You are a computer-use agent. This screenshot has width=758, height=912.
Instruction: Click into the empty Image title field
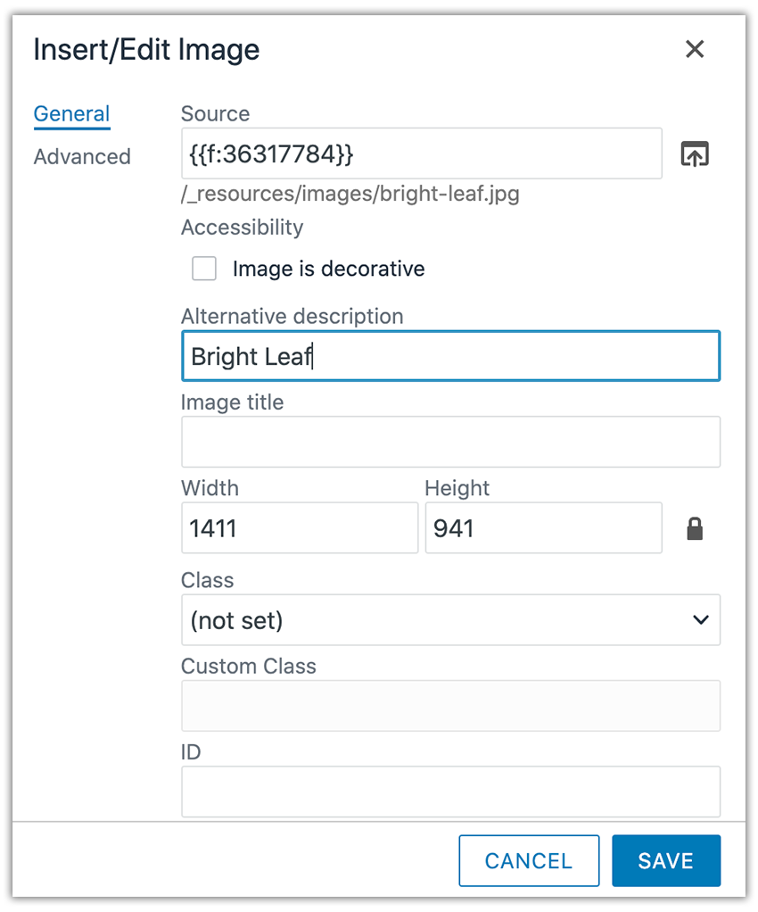point(450,442)
